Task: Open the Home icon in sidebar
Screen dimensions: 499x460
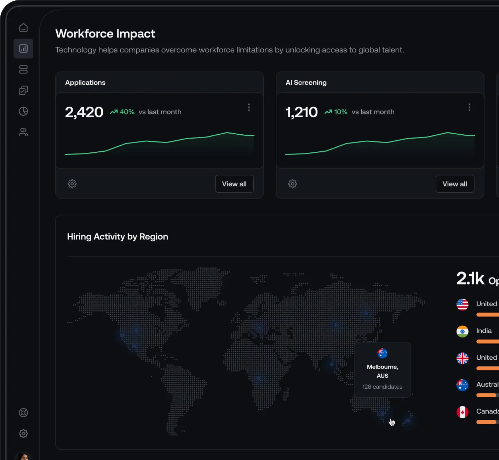Action: [x=23, y=28]
